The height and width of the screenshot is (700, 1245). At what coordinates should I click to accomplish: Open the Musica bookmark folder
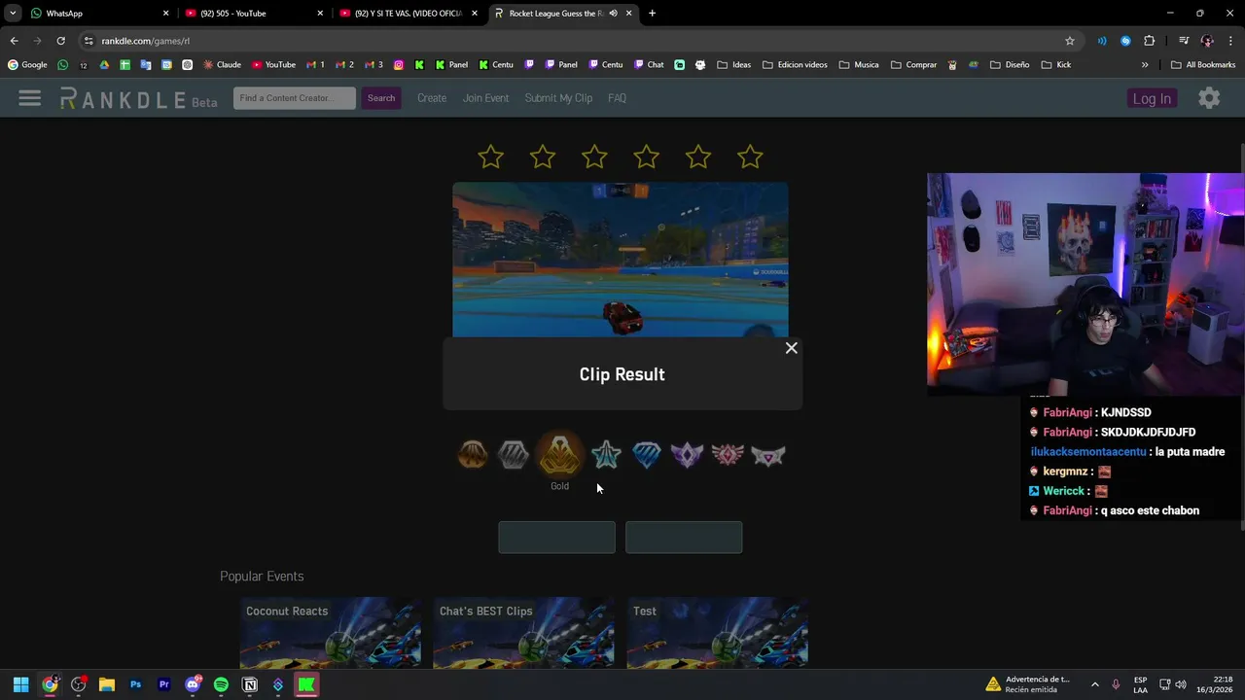(859, 65)
